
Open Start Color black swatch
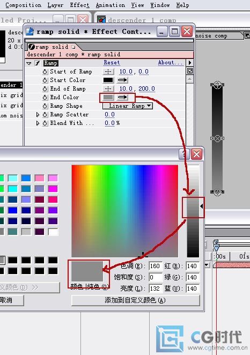tap(108, 80)
